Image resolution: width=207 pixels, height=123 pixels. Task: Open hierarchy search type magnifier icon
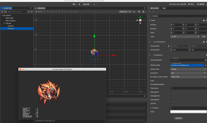tap(5, 12)
